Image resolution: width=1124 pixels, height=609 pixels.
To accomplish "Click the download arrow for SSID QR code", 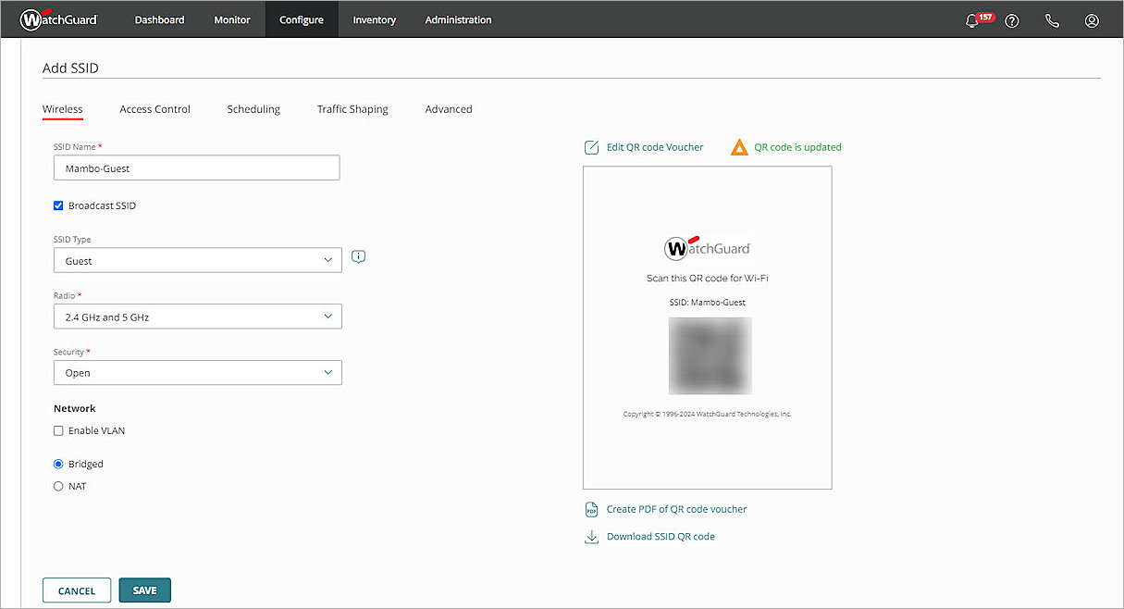I will [591, 536].
